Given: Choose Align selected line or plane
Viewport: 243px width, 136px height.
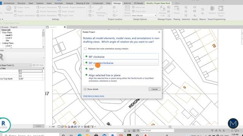Looking at the screenshot, I should [121, 78].
